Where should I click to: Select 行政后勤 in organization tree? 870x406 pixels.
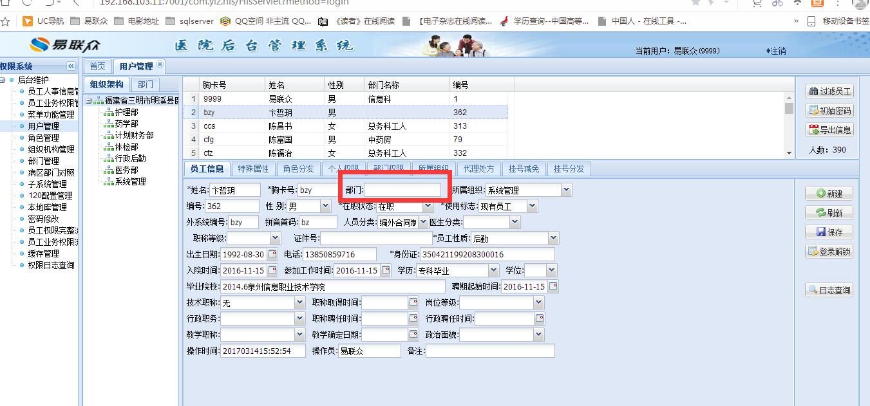[130, 158]
